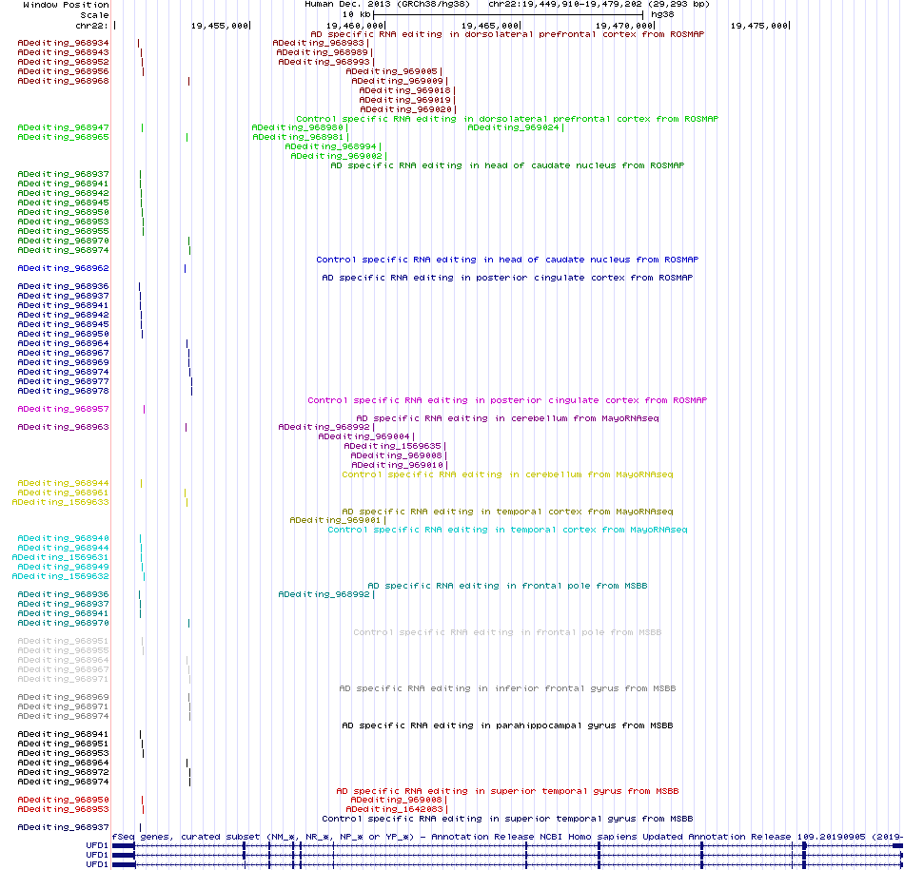904x870 pixels.
Task: Select the ADediting_968943 item label
Action: [x=63, y=52]
